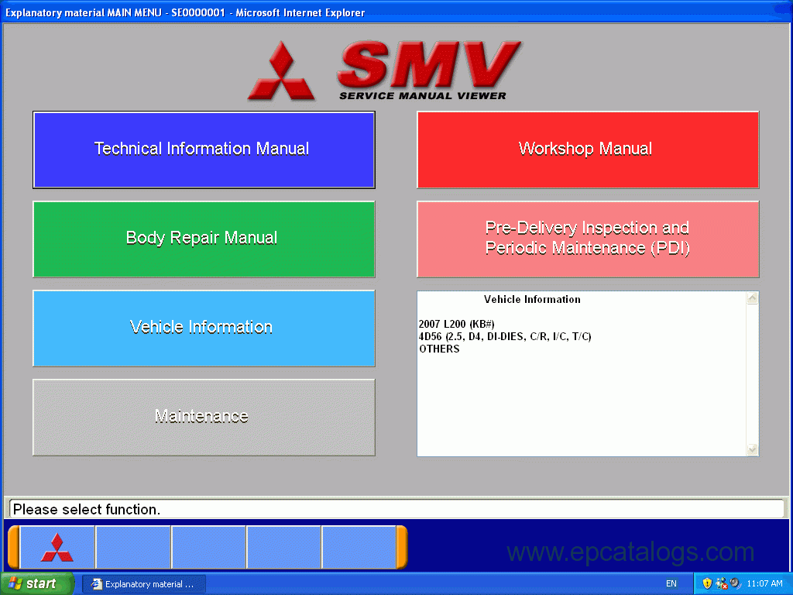Click the blue Vehicle Information button
793x595 pixels.
[x=204, y=328]
